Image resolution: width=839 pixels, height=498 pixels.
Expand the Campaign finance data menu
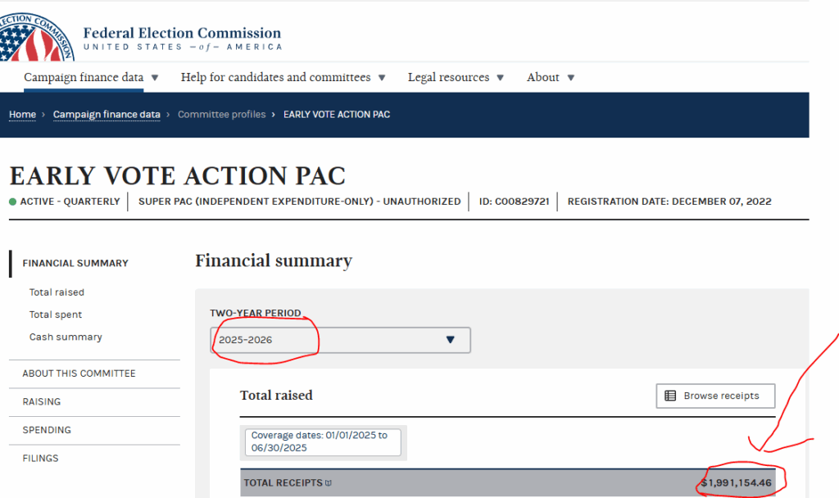[x=91, y=78]
